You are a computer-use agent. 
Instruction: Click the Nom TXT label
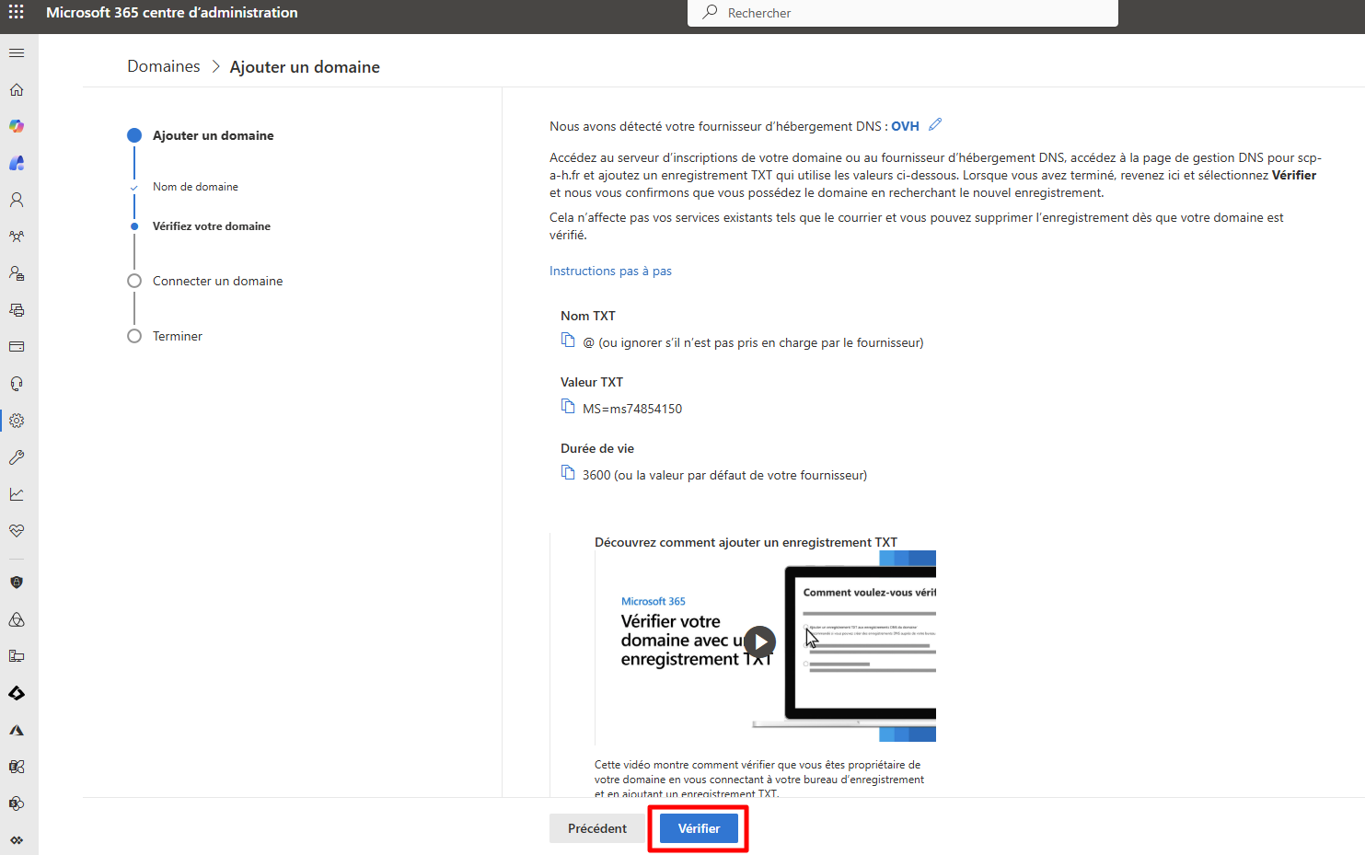[x=588, y=316]
